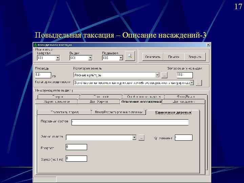This screenshot has width=244, height=183.
Task: Click the Породный состав input field
Action: pyautogui.click(x=130, y=122)
